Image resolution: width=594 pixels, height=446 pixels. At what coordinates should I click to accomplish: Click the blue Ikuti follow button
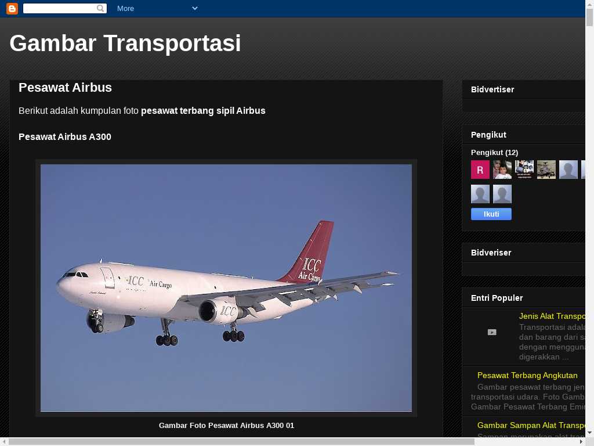point(491,214)
